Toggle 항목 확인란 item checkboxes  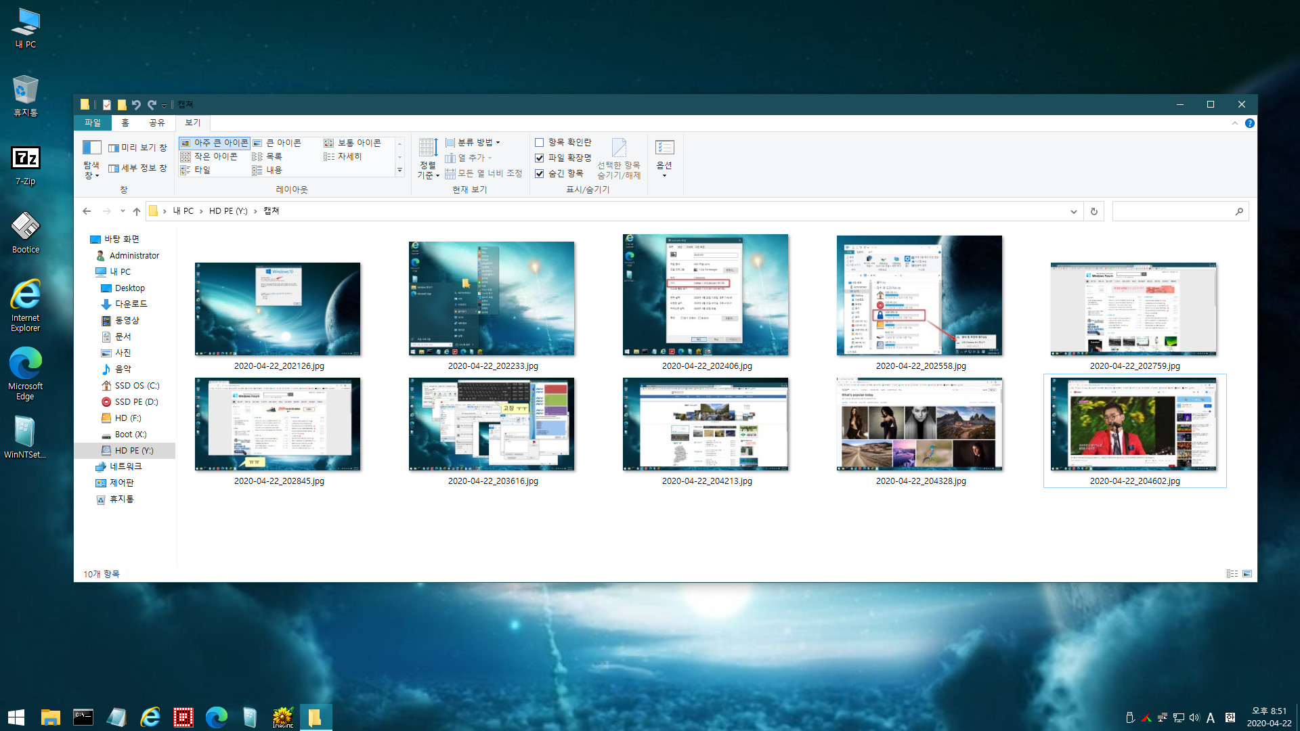coord(563,142)
